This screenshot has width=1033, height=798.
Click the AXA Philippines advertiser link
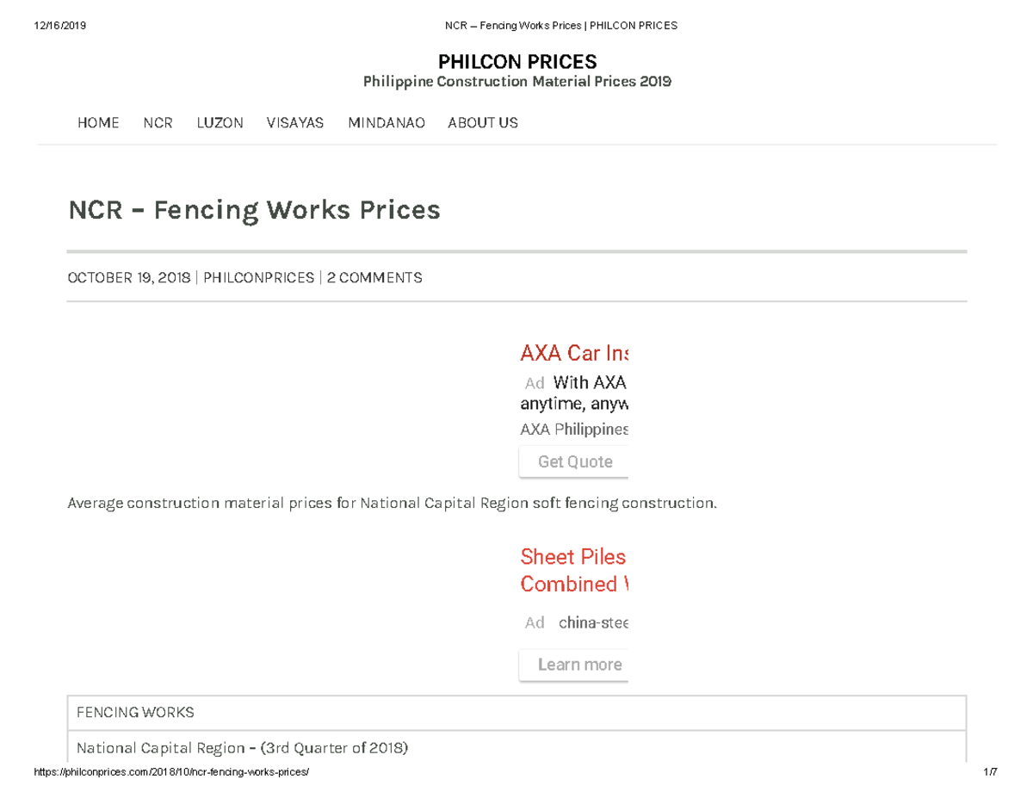click(572, 429)
